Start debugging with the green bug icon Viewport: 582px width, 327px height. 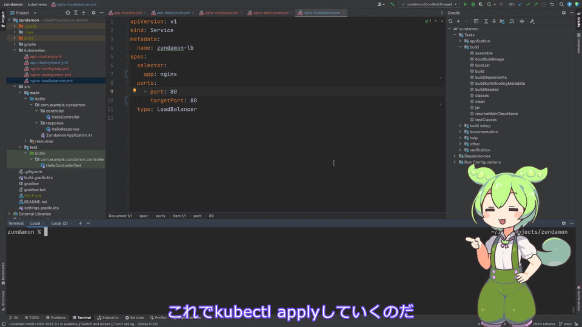(x=473, y=4)
